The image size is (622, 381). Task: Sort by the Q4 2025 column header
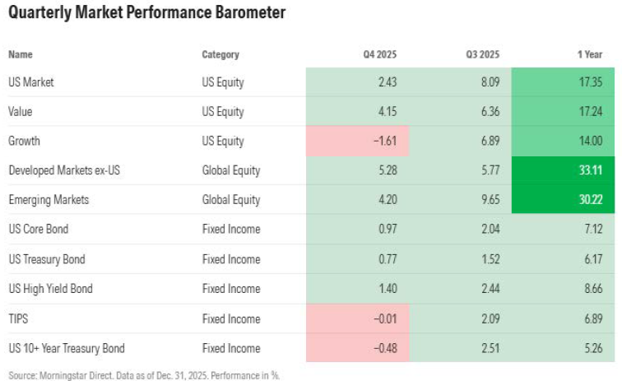click(x=381, y=54)
